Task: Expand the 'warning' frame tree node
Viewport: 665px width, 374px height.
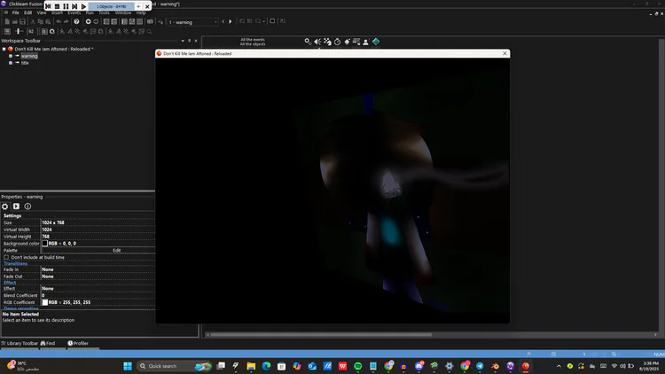Action: click(11, 56)
